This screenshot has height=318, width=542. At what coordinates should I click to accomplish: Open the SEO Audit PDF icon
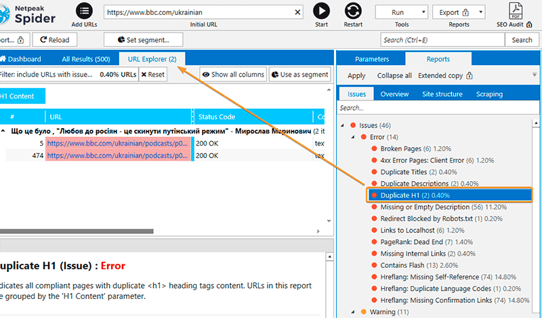point(516,11)
